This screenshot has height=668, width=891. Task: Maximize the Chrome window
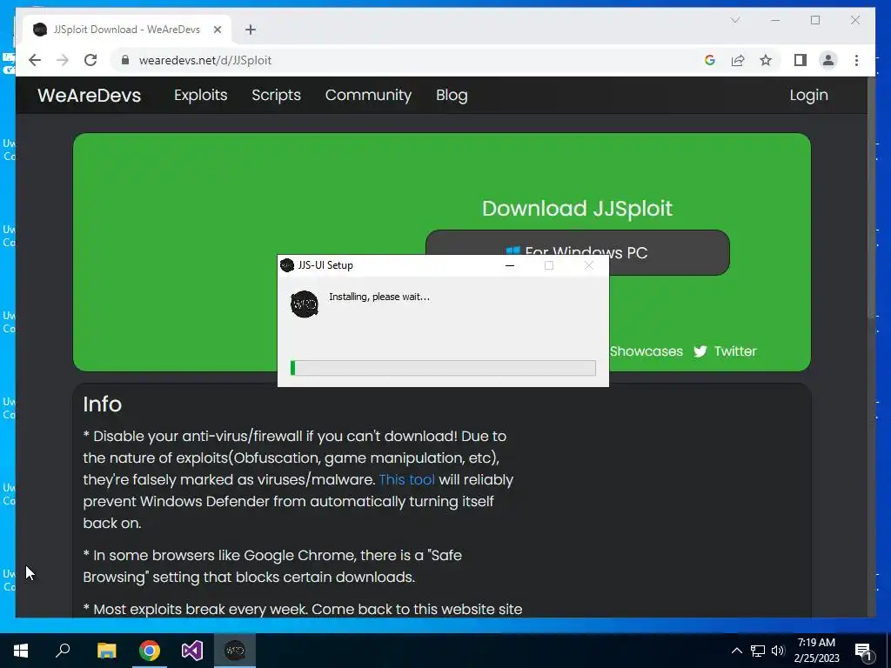click(x=814, y=21)
